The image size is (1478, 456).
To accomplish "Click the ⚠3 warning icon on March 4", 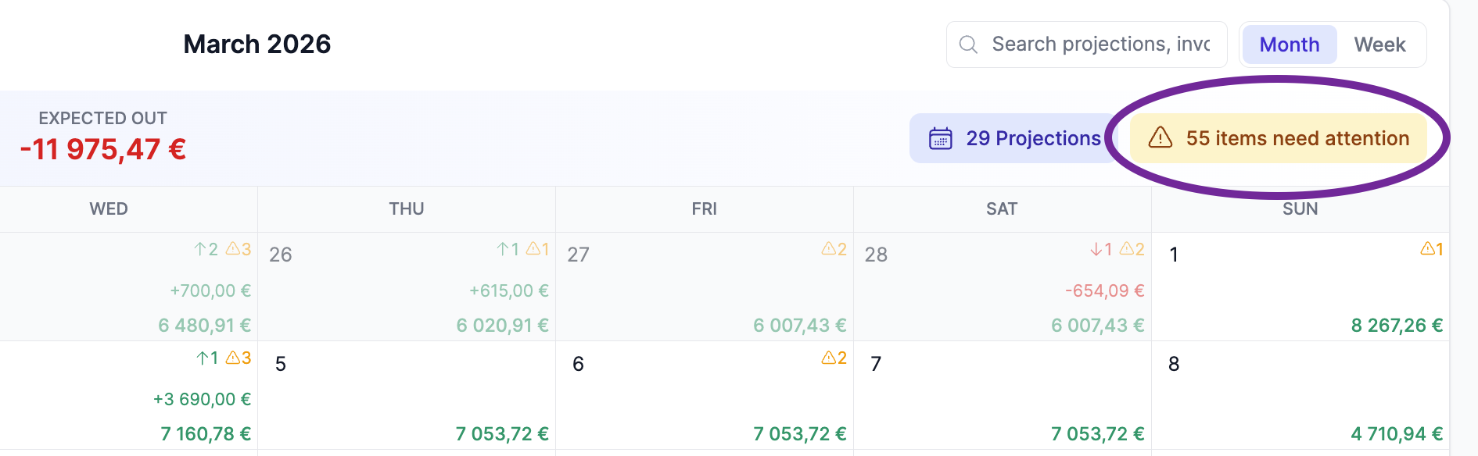I will click(237, 358).
